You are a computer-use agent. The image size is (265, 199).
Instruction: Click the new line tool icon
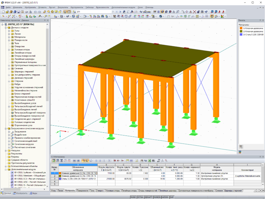(9, 16)
